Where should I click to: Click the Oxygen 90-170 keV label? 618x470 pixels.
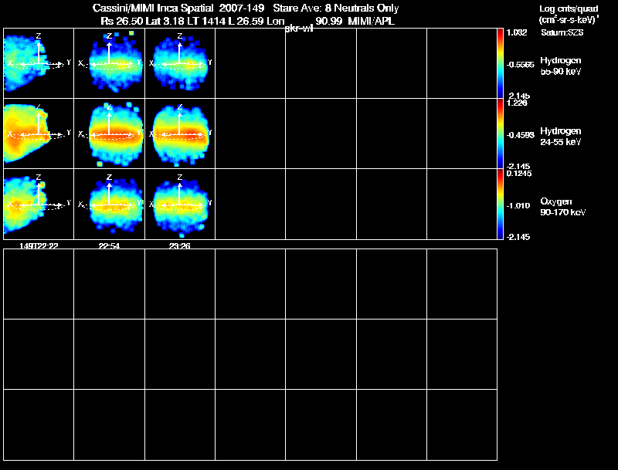click(563, 207)
